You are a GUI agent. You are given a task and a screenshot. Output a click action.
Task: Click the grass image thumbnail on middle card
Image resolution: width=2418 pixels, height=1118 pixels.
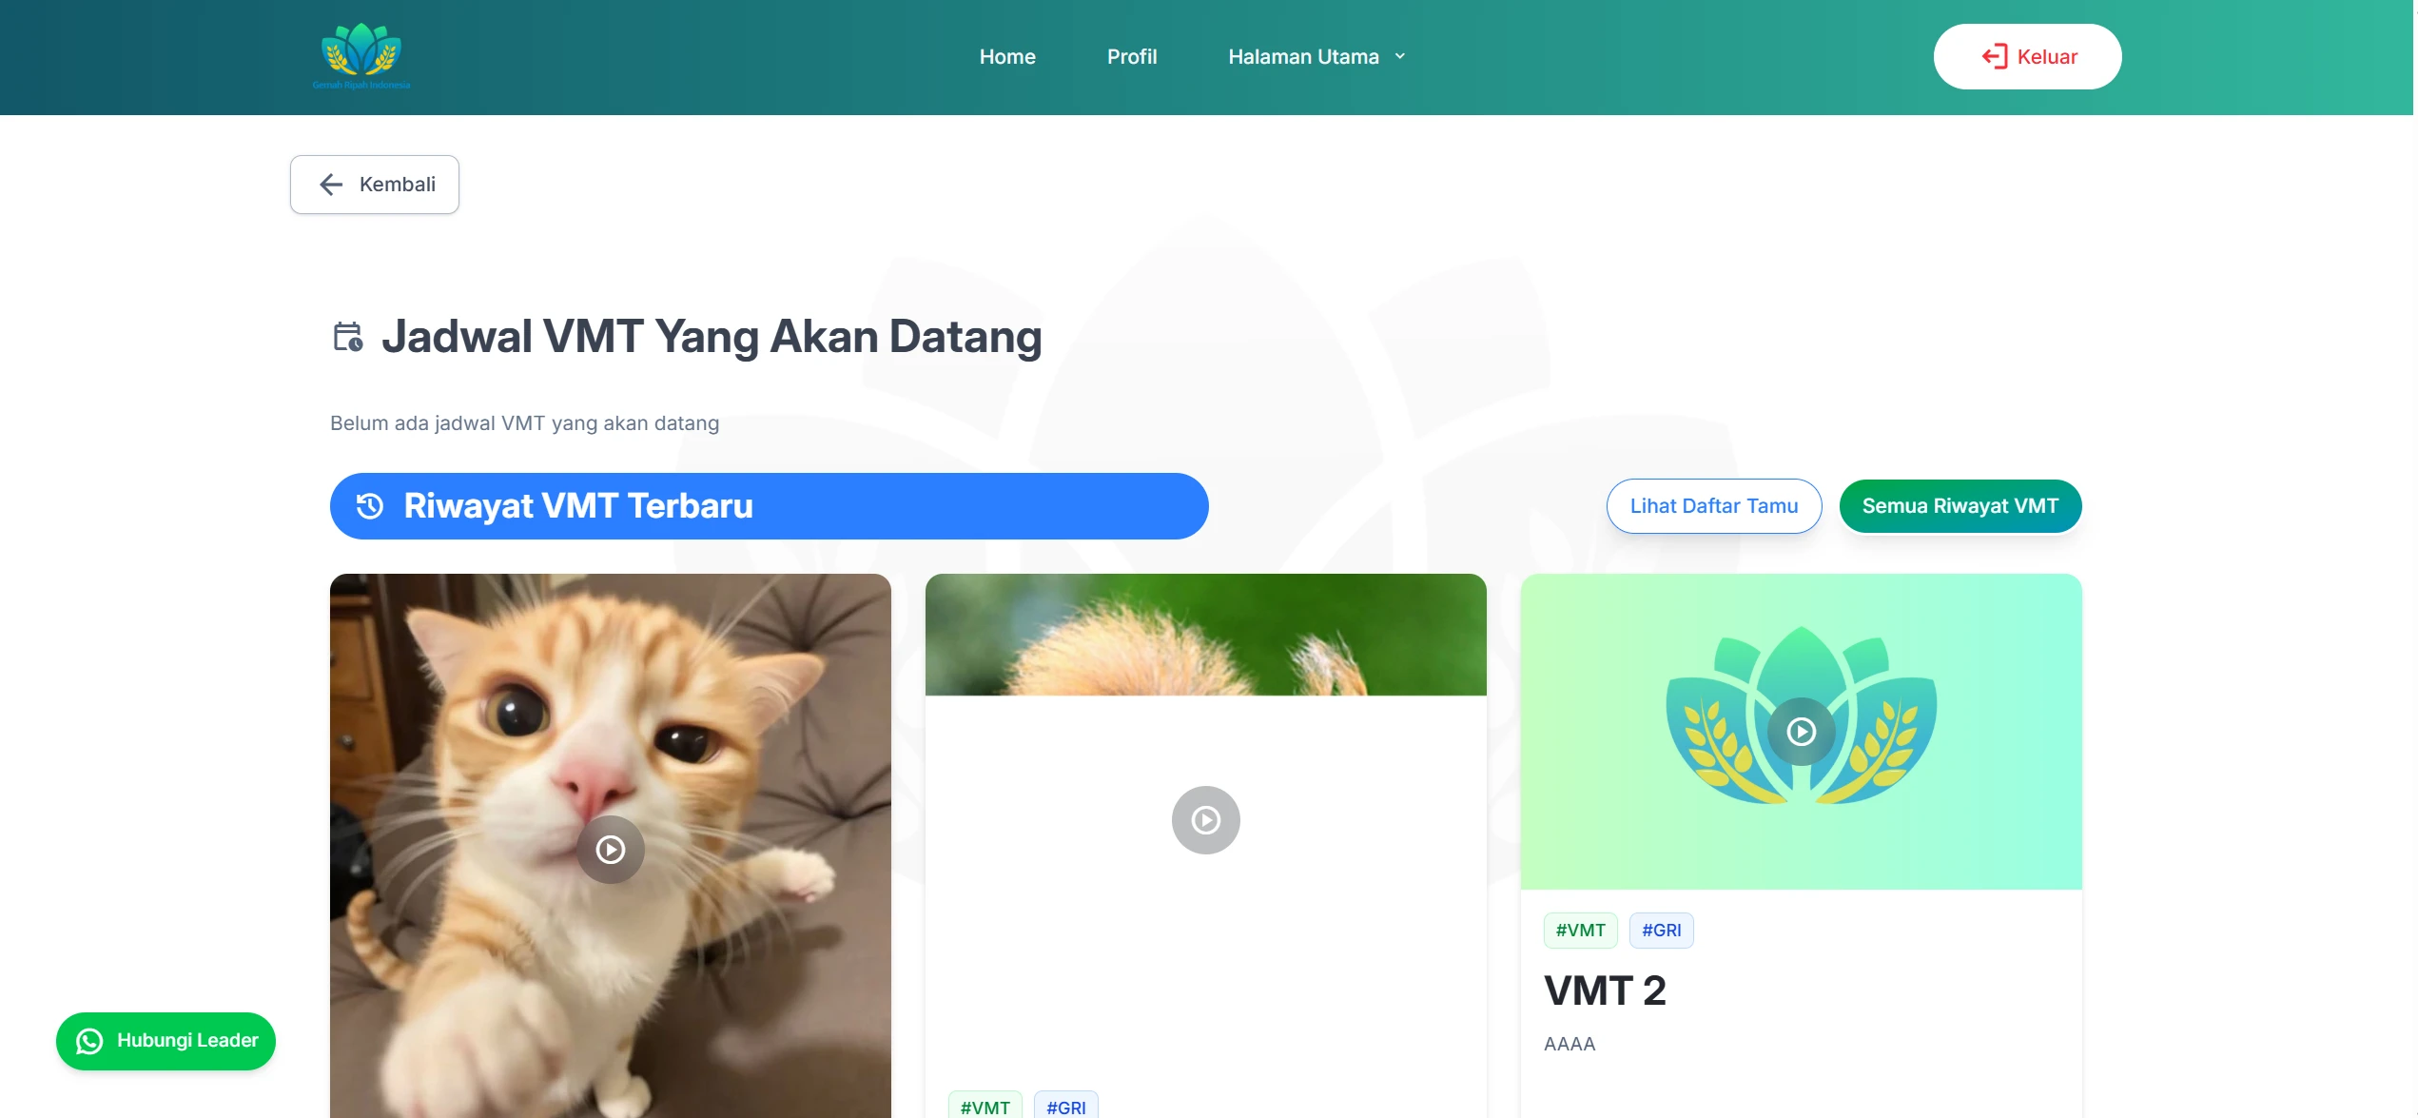1206,635
